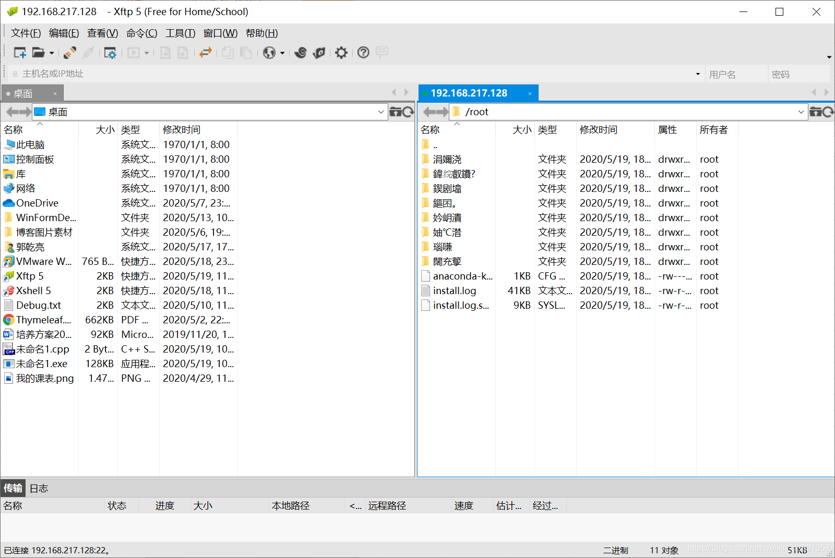Expand the open-session dropdown arrow
Image resolution: width=835 pixels, height=558 pixels.
coord(52,53)
